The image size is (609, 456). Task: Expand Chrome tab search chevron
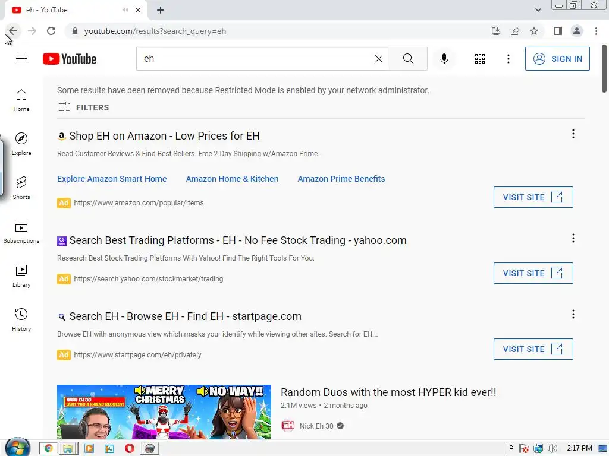(538, 10)
